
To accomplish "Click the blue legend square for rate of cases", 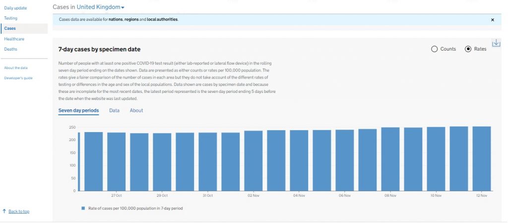I will tap(83, 208).
